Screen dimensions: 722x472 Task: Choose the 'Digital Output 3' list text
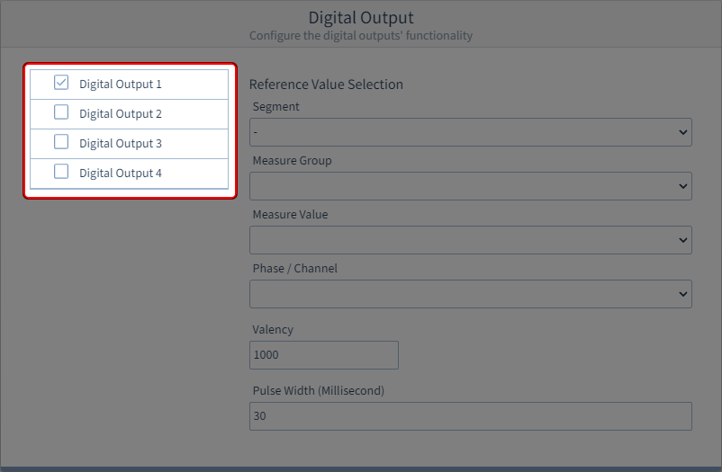121,144
